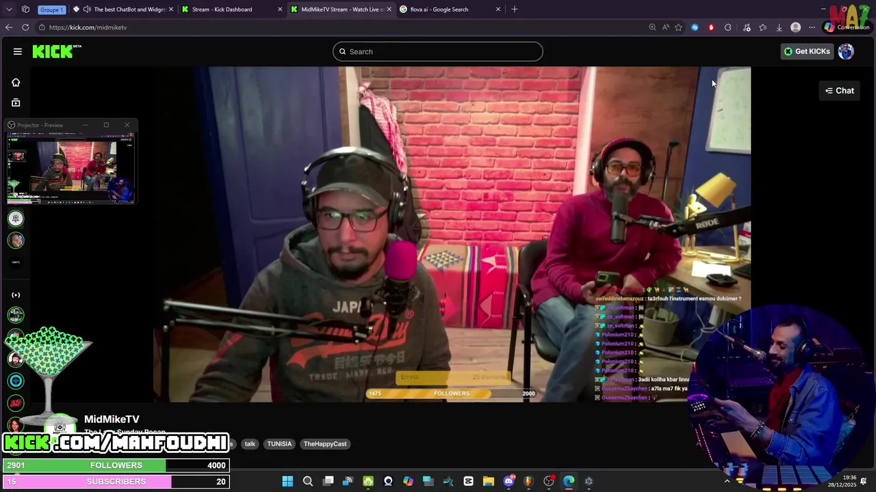876x492 pixels.
Task: Click the Get KICKs button
Action: pos(807,51)
